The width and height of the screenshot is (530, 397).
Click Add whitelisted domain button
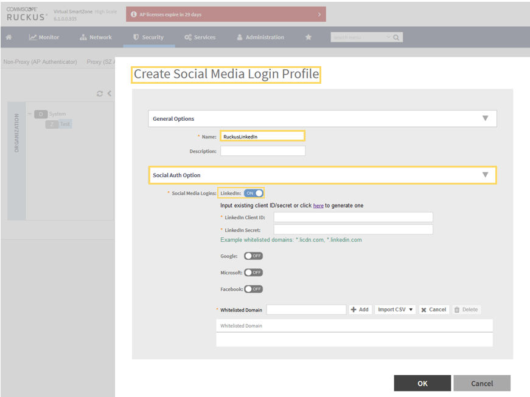coord(360,310)
